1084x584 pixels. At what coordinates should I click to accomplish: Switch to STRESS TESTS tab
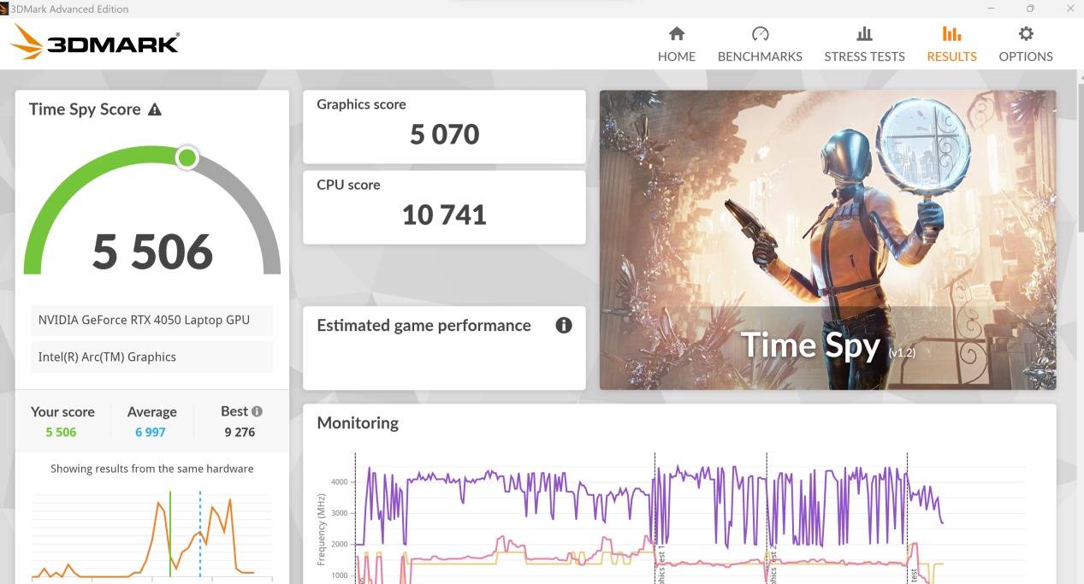864,44
